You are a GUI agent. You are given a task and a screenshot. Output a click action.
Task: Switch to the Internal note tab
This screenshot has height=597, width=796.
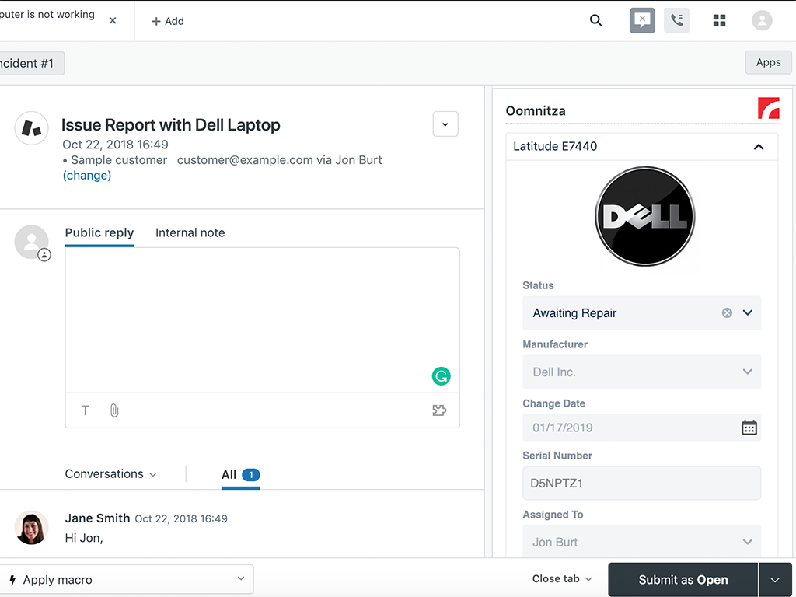(x=190, y=232)
